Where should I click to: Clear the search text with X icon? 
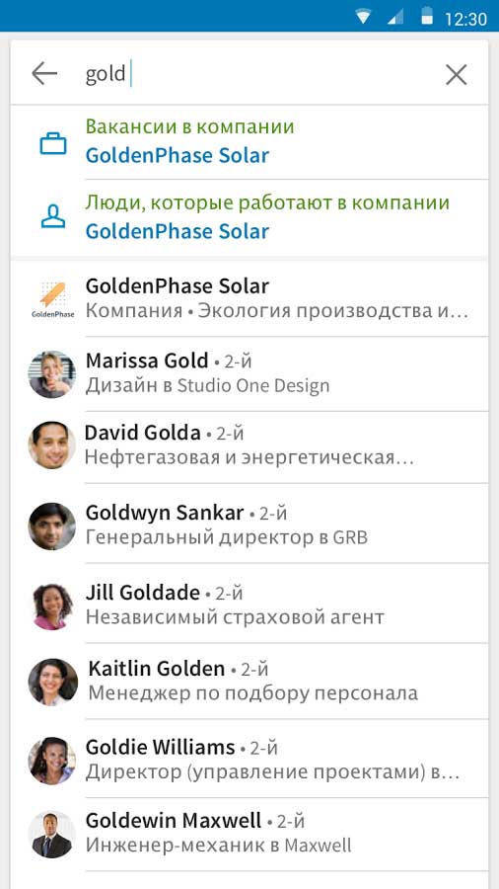tap(456, 74)
